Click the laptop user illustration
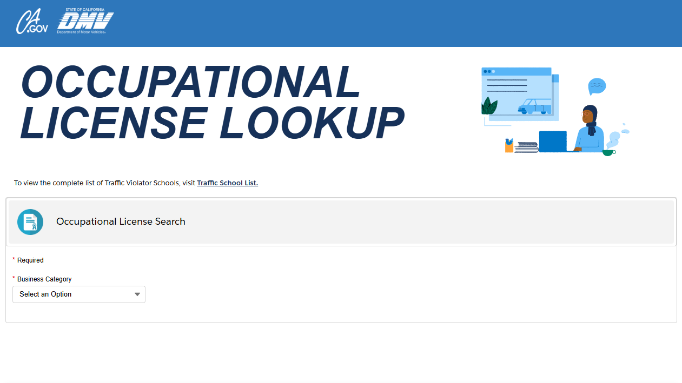 click(x=555, y=111)
